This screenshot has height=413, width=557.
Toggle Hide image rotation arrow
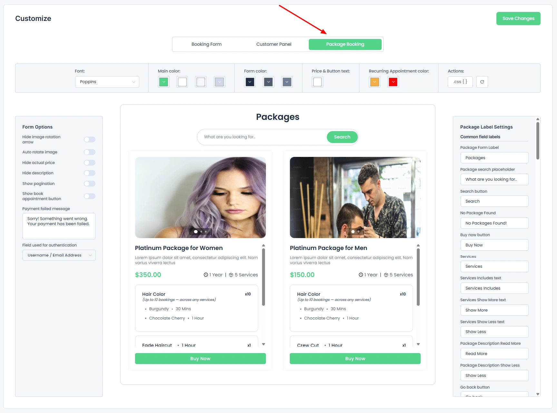90,139
